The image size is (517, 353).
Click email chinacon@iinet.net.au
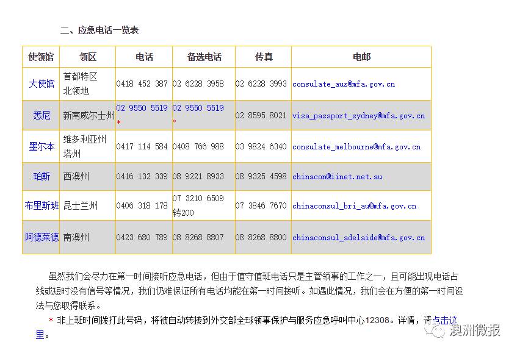point(338,177)
